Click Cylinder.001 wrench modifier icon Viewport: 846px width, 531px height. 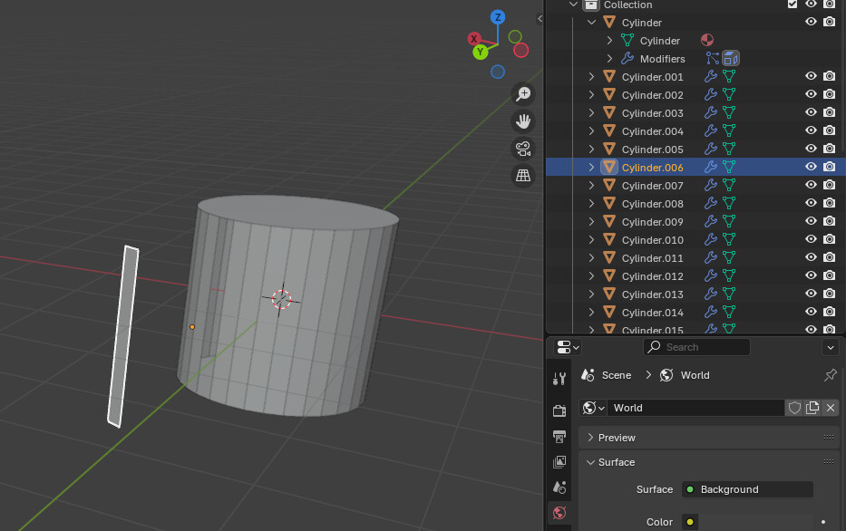coord(711,76)
